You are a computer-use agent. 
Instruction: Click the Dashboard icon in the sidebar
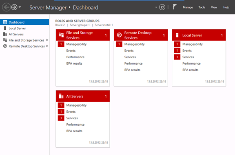5,22
